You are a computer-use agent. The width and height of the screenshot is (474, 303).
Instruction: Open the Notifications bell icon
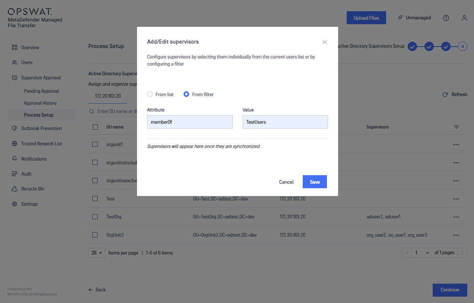(x=15, y=159)
